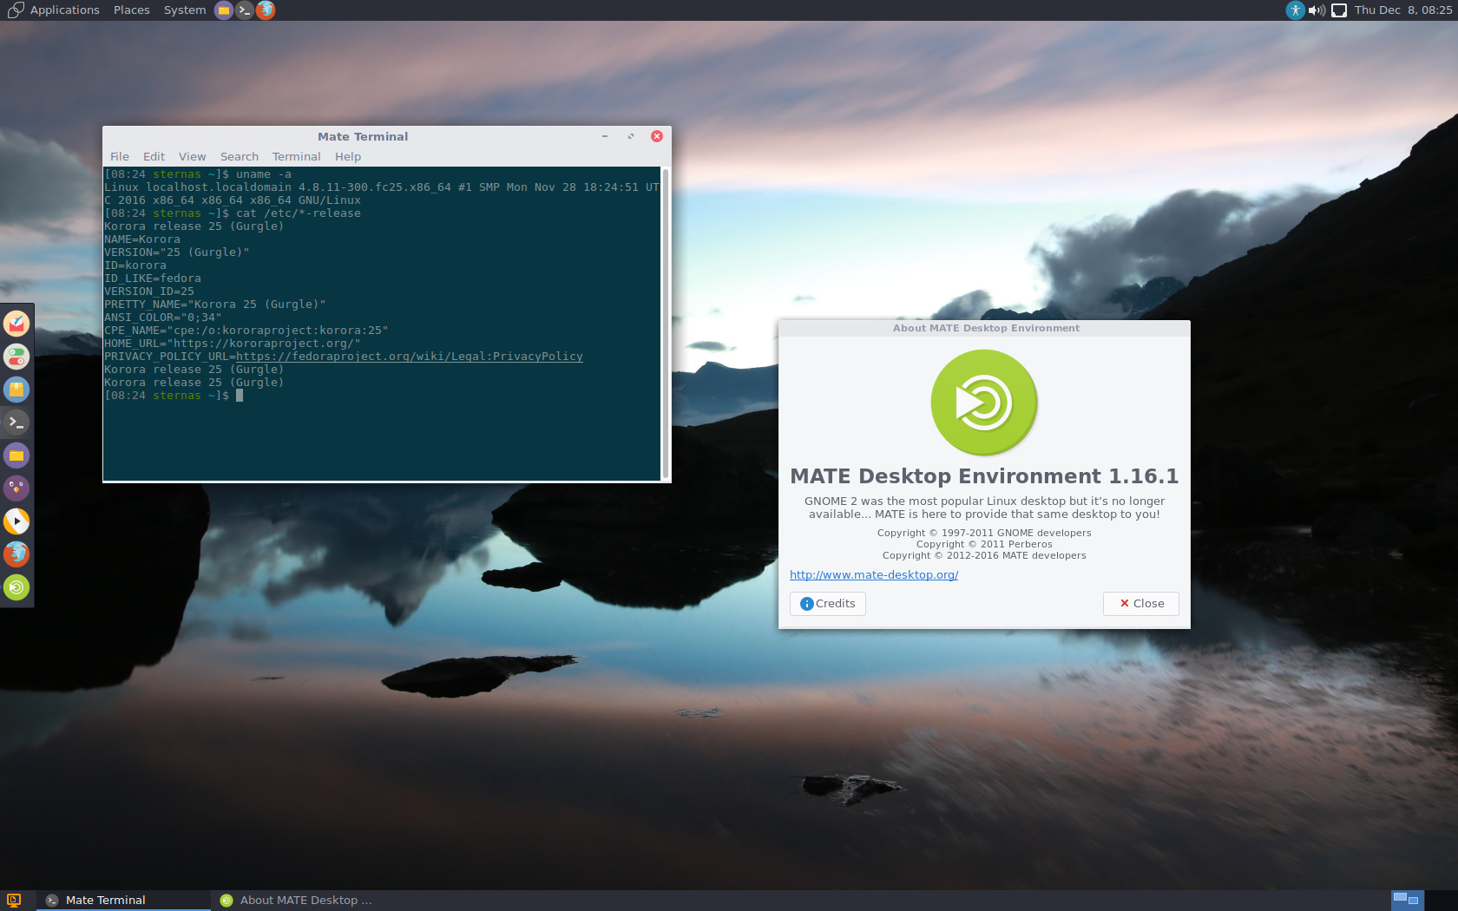This screenshot has height=911, width=1458.
Task: Click the clock showing Thu Dec 8
Action: click(x=1403, y=10)
